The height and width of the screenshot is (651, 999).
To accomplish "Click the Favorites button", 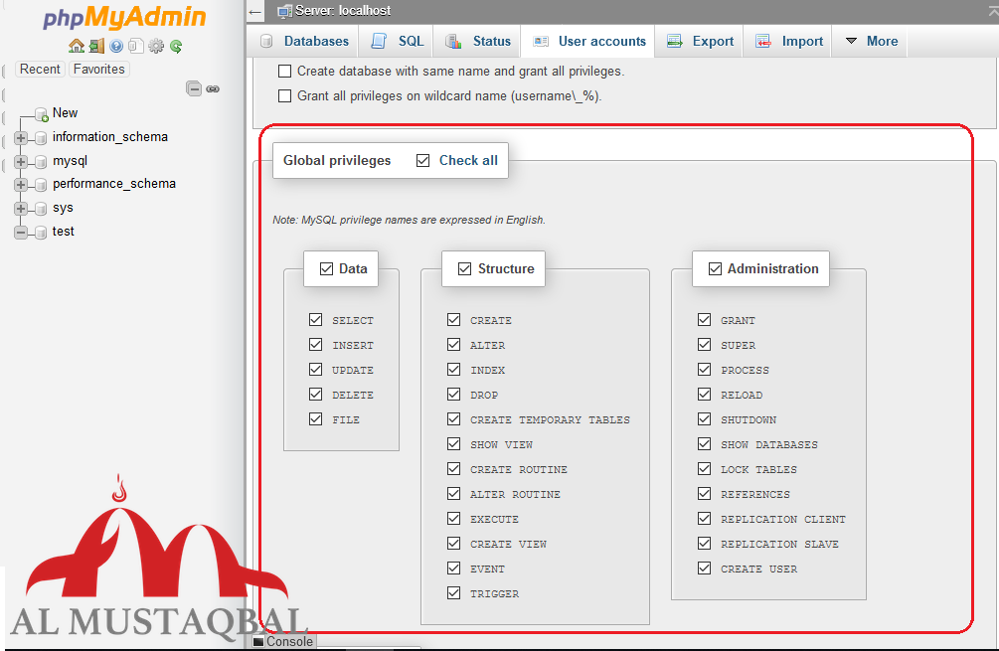I will pos(98,69).
